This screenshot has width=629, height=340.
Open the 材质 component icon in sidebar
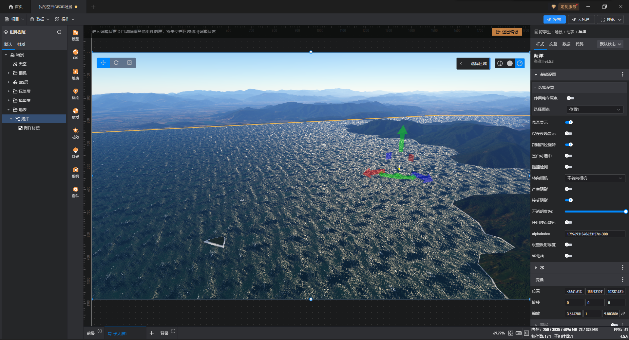click(x=75, y=113)
